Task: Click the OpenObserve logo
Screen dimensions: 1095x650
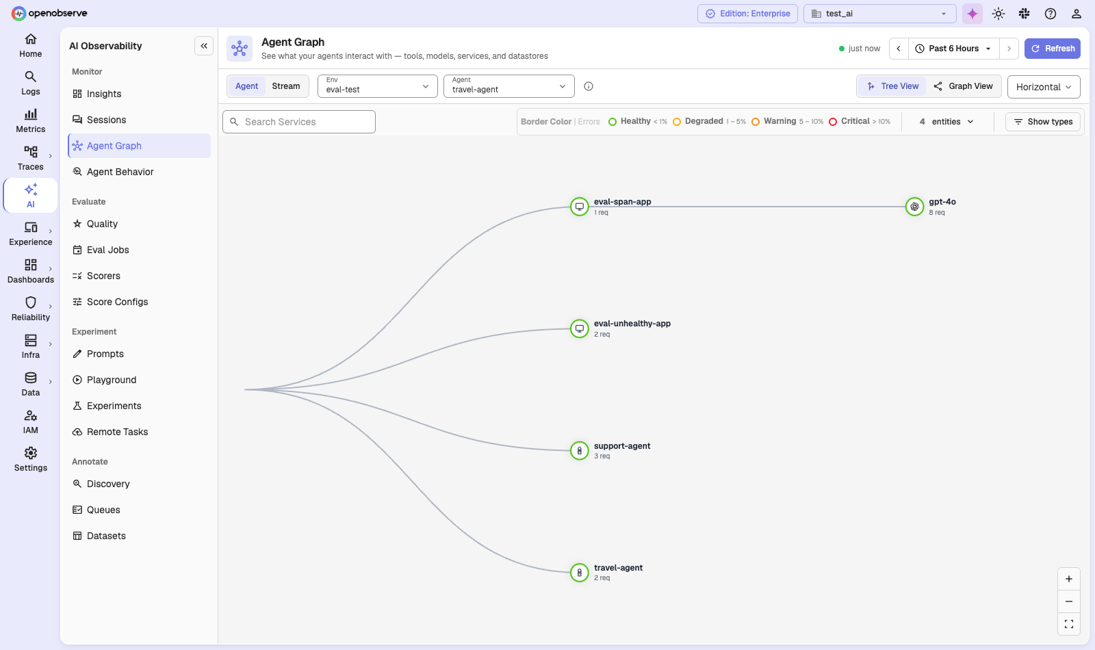Action: point(49,13)
